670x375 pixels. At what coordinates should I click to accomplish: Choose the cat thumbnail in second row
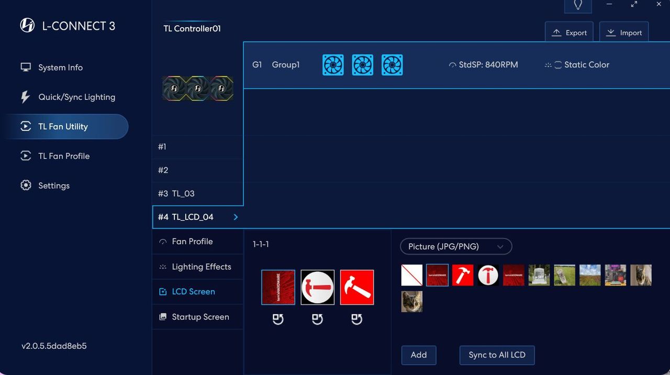(412, 302)
